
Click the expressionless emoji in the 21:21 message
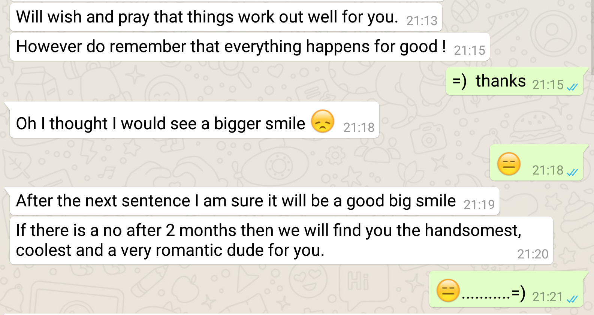[x=448, y=291]
